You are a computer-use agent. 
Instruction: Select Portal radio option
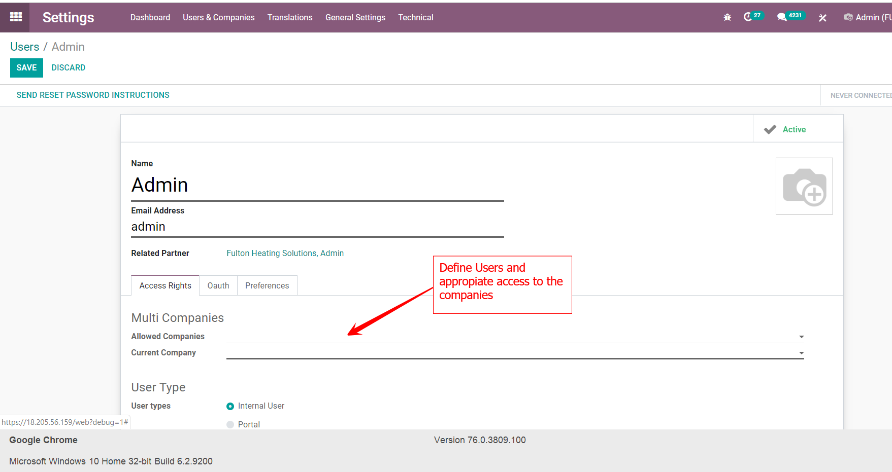point(230,425)
